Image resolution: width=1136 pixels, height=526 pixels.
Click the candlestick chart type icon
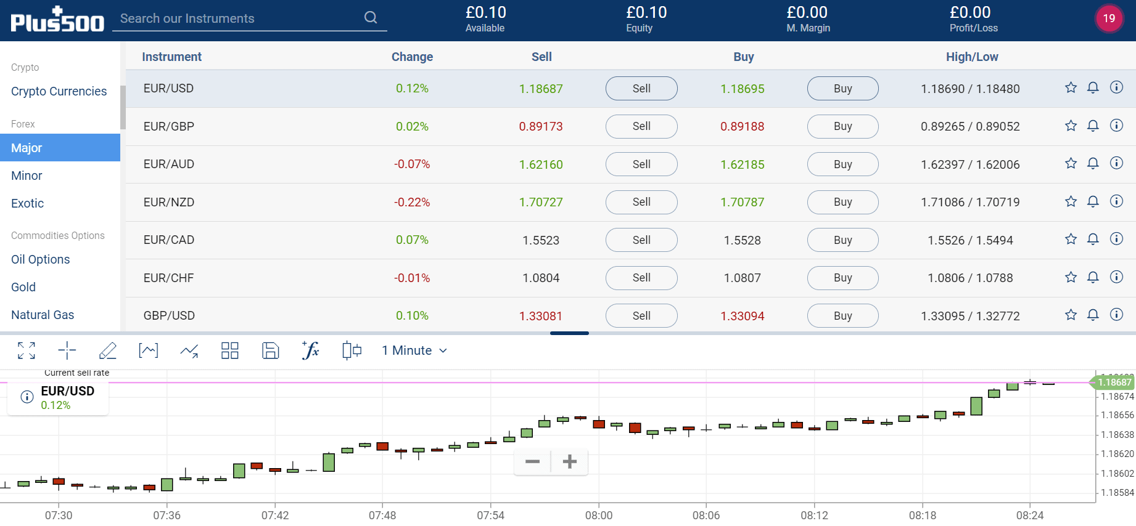352,350
